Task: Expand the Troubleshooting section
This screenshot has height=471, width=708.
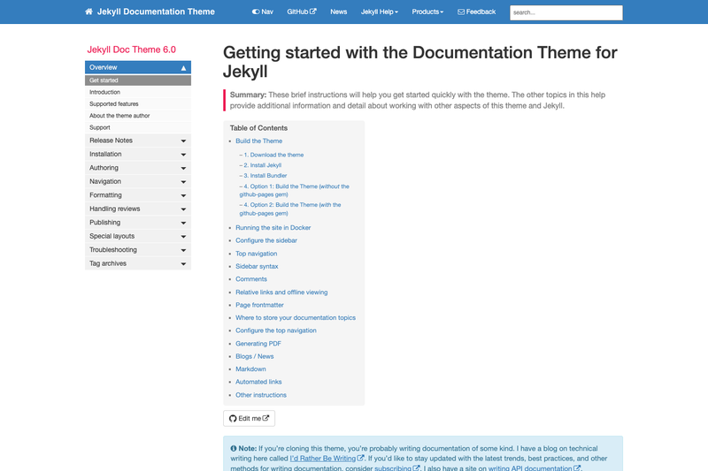Action: [138, 250]
